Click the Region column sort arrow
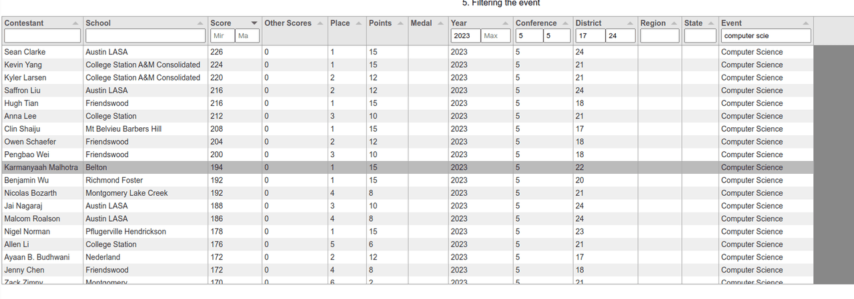 pyautogui.click(x=675, y=23)
